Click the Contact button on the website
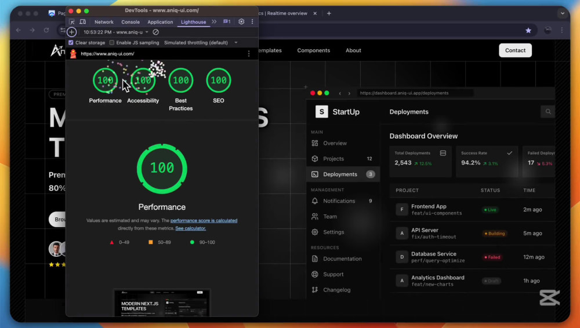The image size is (580, 328). pyautogui.click(x=515, y=50)
